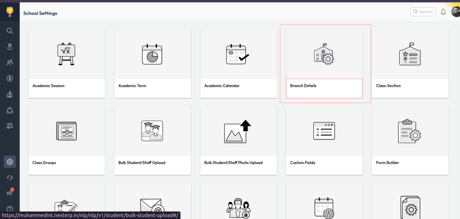Open Bulk Student/Staff Photo Upload
The height and width of the screenshot is (219, 460).
(238, 140)
